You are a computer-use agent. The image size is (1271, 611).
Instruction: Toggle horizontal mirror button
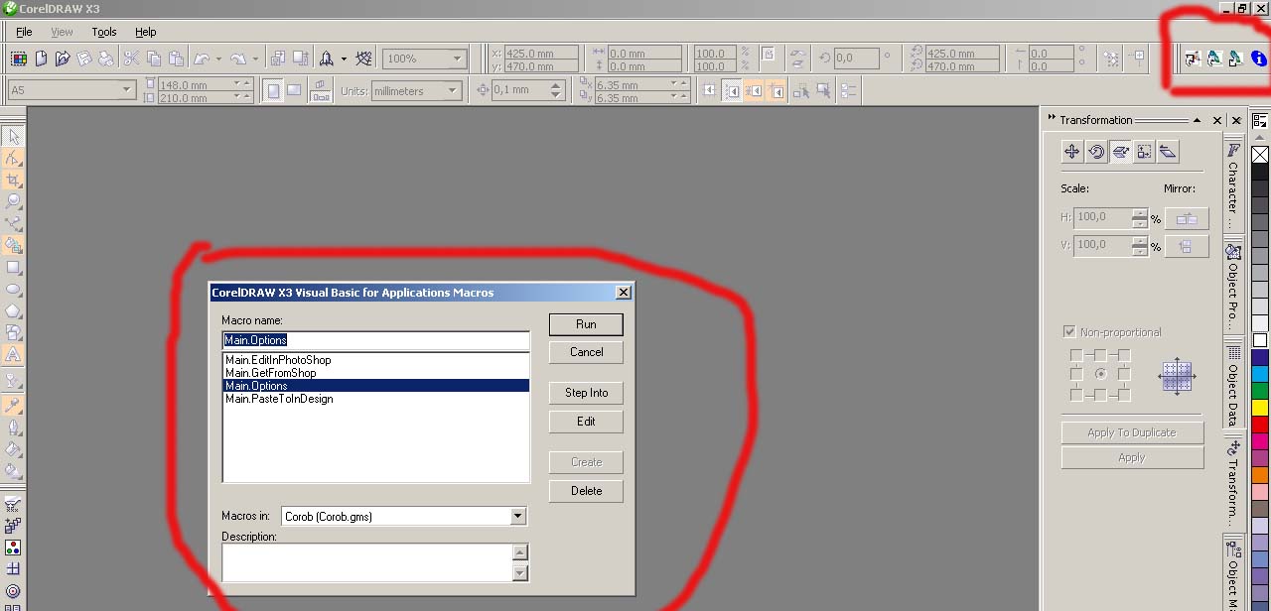pos(1187,218)
